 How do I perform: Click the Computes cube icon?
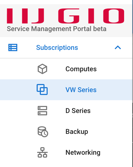click(x=42, y=69)
